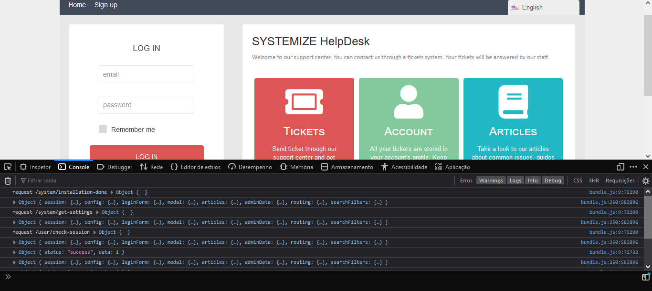Click the Account card heading

click(409, 131)
